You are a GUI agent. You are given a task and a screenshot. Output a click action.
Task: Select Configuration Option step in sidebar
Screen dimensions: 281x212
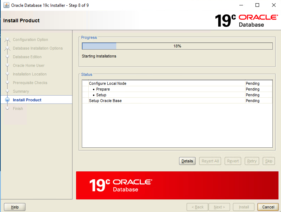coord(30,40)
